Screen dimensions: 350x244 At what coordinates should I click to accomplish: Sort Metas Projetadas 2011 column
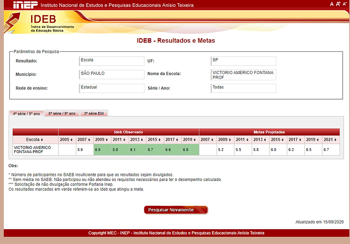pyautogui.click(x=247, y=140)
